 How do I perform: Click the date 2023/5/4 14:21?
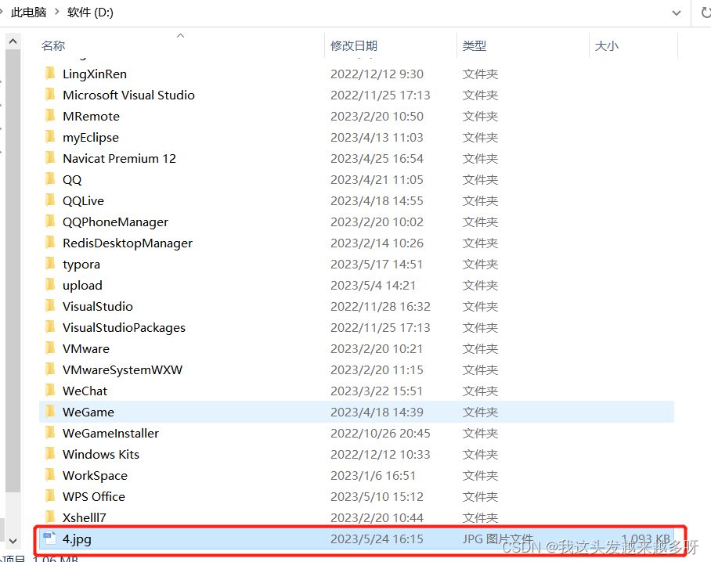[x=374, y=286]
